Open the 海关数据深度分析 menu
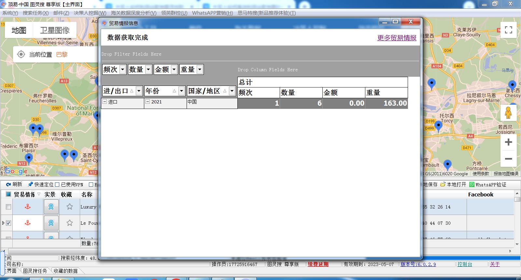 click(x=134, y=13)
